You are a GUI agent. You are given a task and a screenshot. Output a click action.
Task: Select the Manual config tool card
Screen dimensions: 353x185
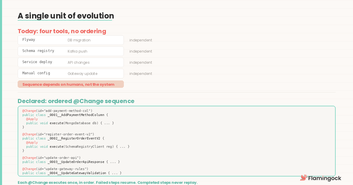point(71,73)
